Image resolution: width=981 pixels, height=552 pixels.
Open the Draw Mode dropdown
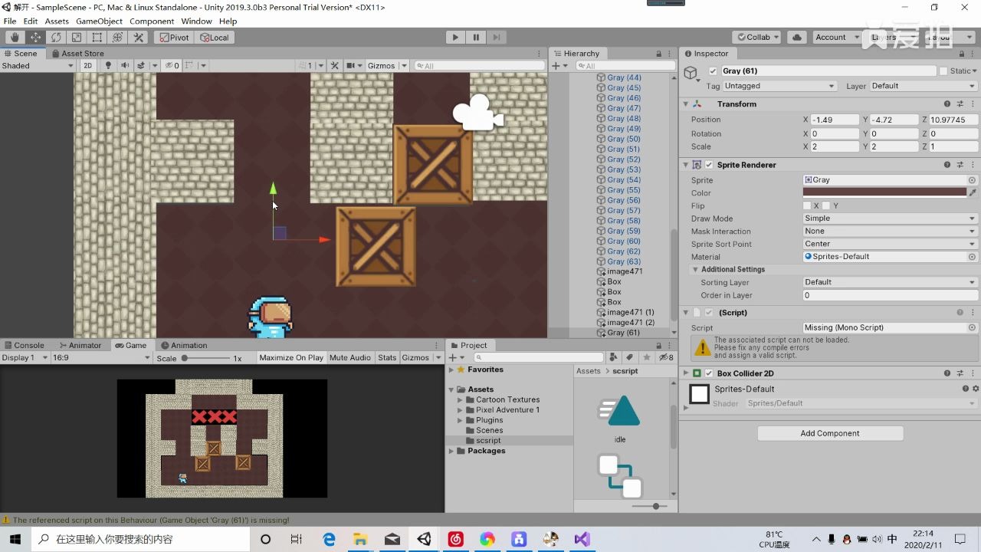click(x=887, y=219)
